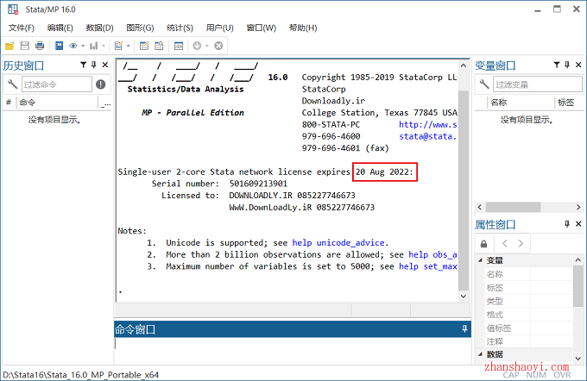This screenshot has height=381, width=587.
Task: Close the 历史窗口 panel
Action: (x=105, y=65)
